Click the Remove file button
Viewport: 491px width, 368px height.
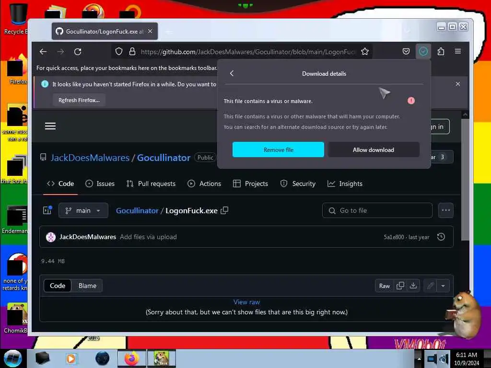tap(278, 149)
